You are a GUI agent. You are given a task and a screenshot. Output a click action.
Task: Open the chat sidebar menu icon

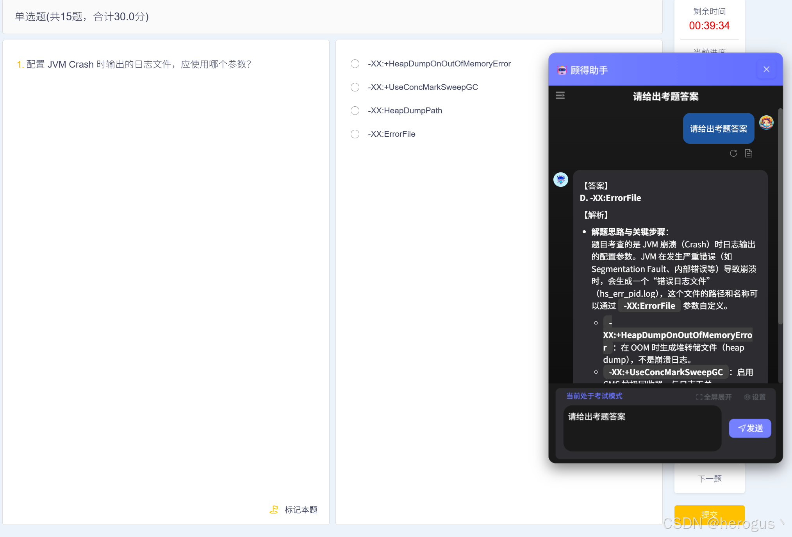[560, 96]
